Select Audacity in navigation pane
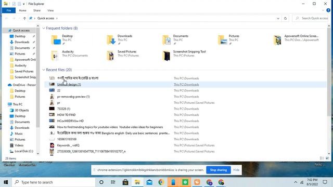Screen dimensions: 333x187 (x=20, y=65)
